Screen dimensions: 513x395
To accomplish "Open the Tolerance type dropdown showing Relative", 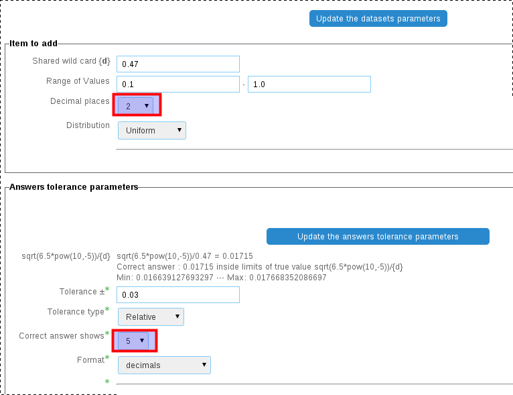I will 151,317.
